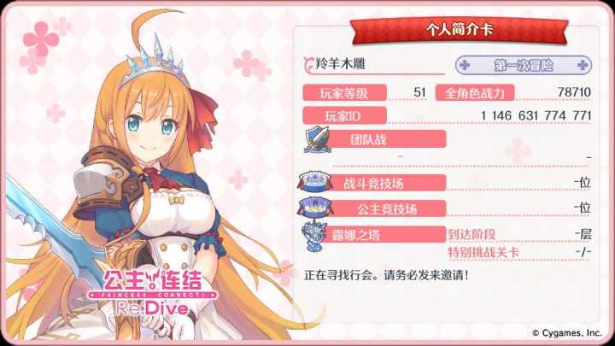
Task: Click the 玩家ID label
Action: (344, 115)
